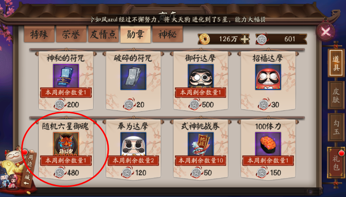Select the 100体力 sushi stamina icon
This screenshot has height=197, width=346.
pyautogui.click(x=268, y=144)
